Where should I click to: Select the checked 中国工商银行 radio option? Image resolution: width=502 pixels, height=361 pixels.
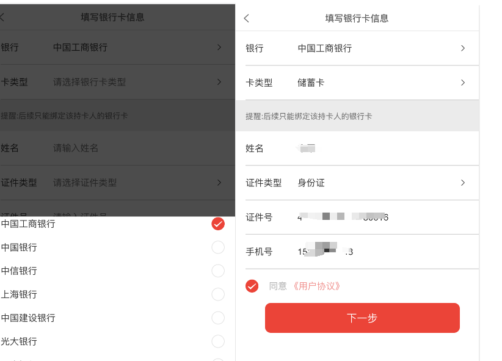pyautogui.click(x=218, y=224)
